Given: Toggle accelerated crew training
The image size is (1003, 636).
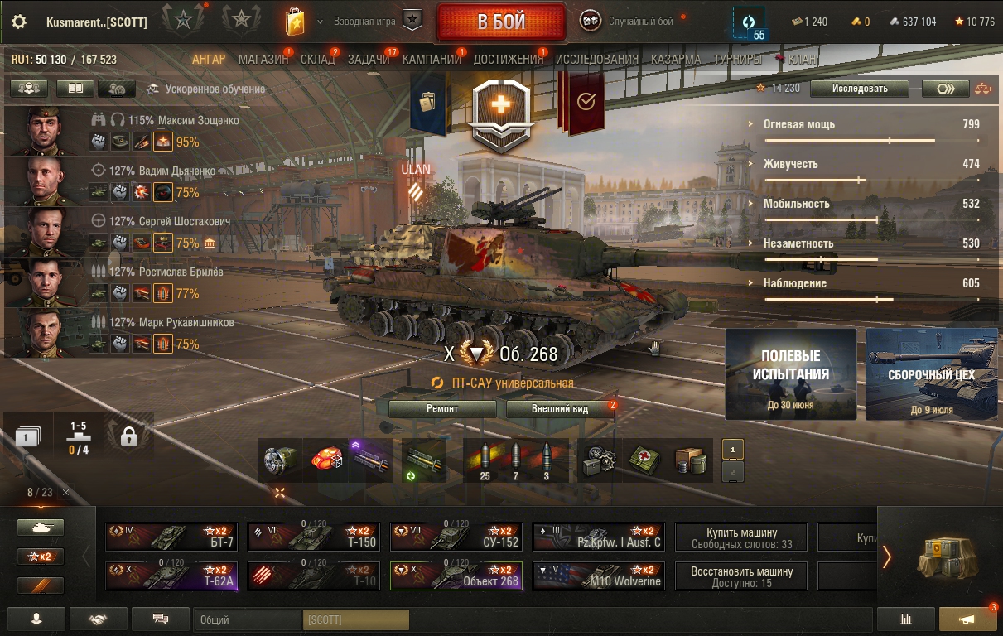Looking at the screenshot, I should pyautogui.click(x=206, y=89).
